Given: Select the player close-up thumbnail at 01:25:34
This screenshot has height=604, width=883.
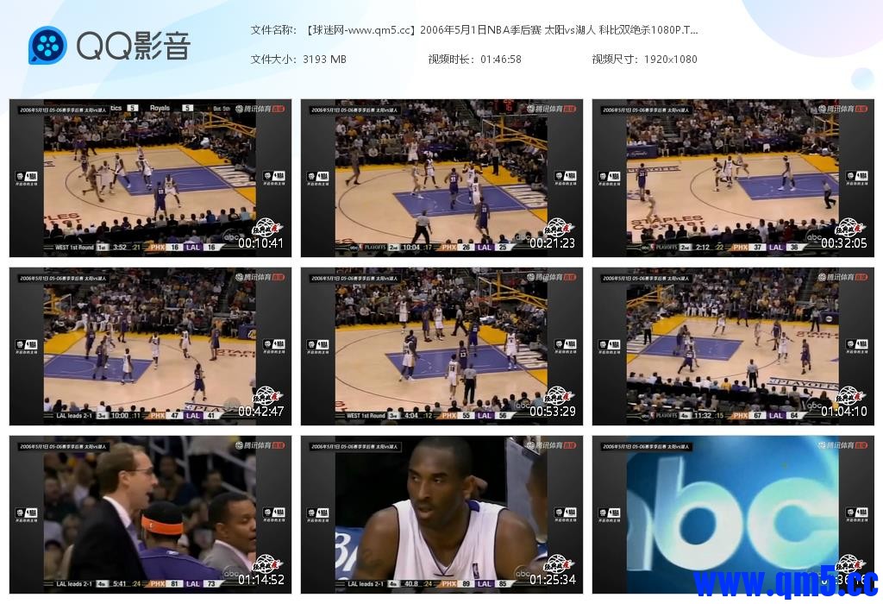Looking at the screenshot, I should point(441,514).
